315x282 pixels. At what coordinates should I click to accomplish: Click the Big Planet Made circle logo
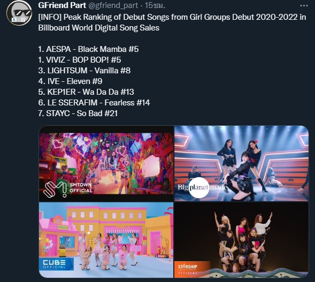(x=199, y=188)
